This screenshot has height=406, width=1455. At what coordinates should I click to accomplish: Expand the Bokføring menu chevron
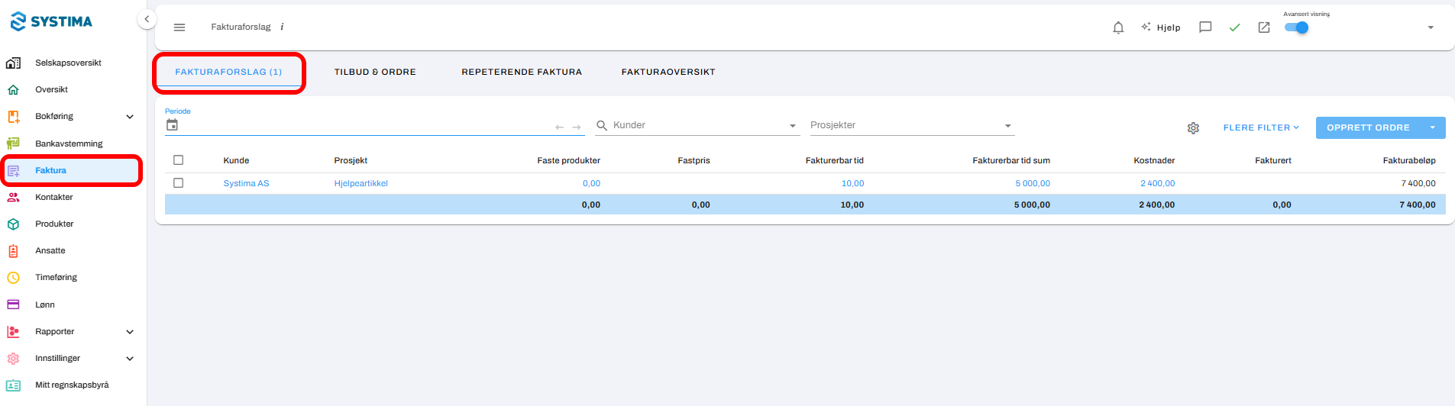click(130, 117)
